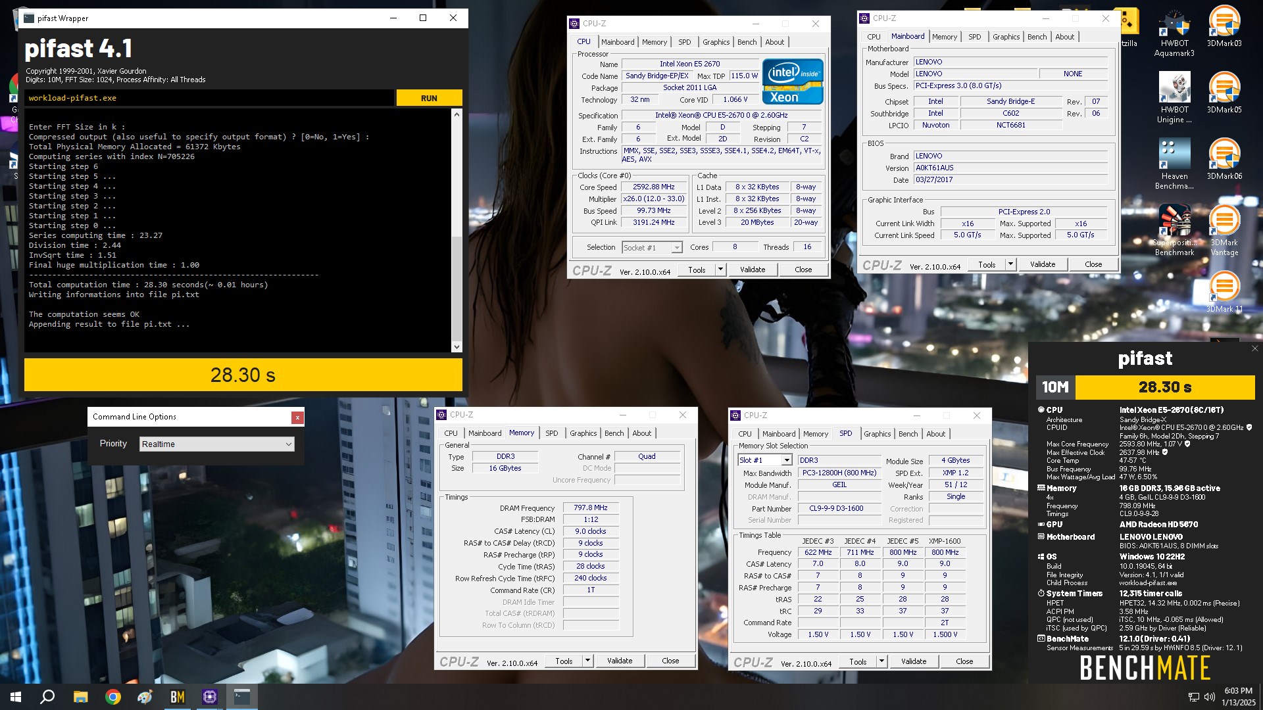Select Bench tab in CPU window
Viewport: 1263px width, 710px height.
pyautogui.click(x=747, y=42)
